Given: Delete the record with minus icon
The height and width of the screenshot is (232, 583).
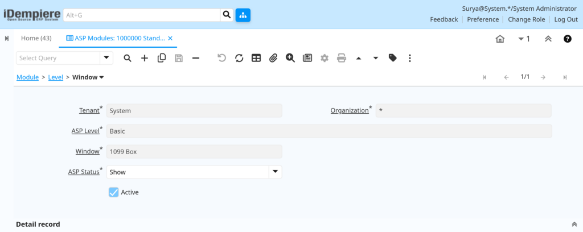Looking at the screenshot, I should [196, 58].
